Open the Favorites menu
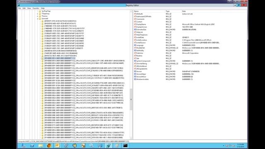265x149 pixels. (x=36, y=8)
